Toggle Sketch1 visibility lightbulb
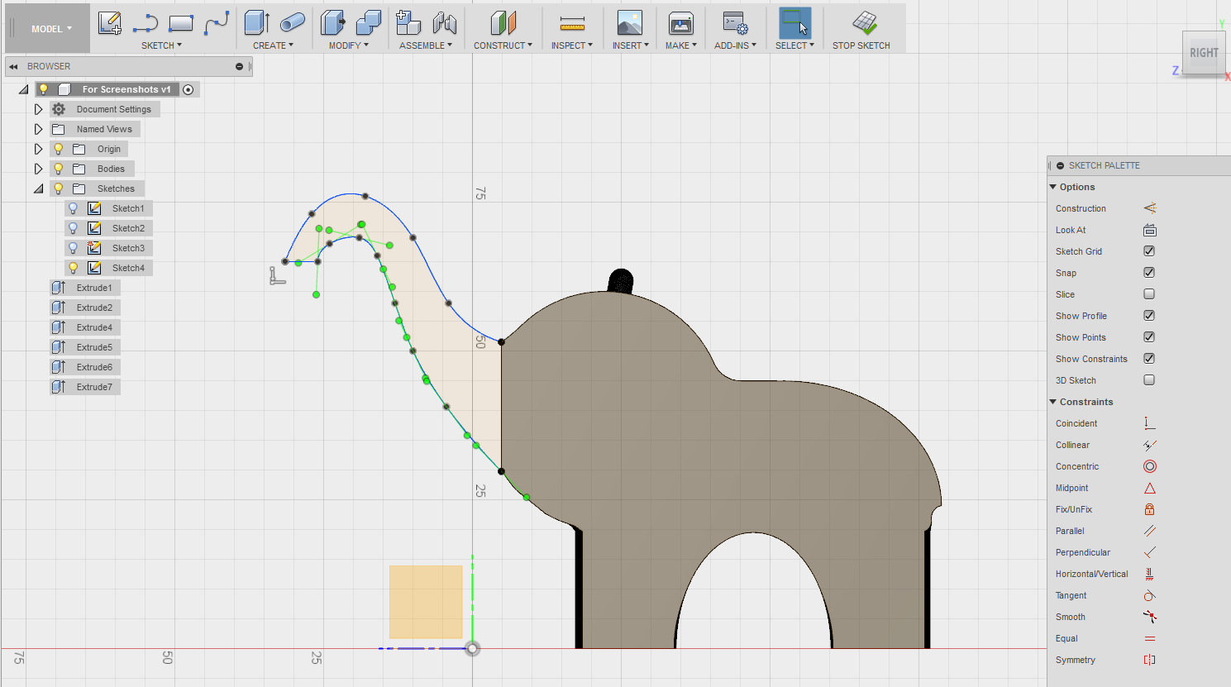1231x687 pixels. tap(73, 208)
